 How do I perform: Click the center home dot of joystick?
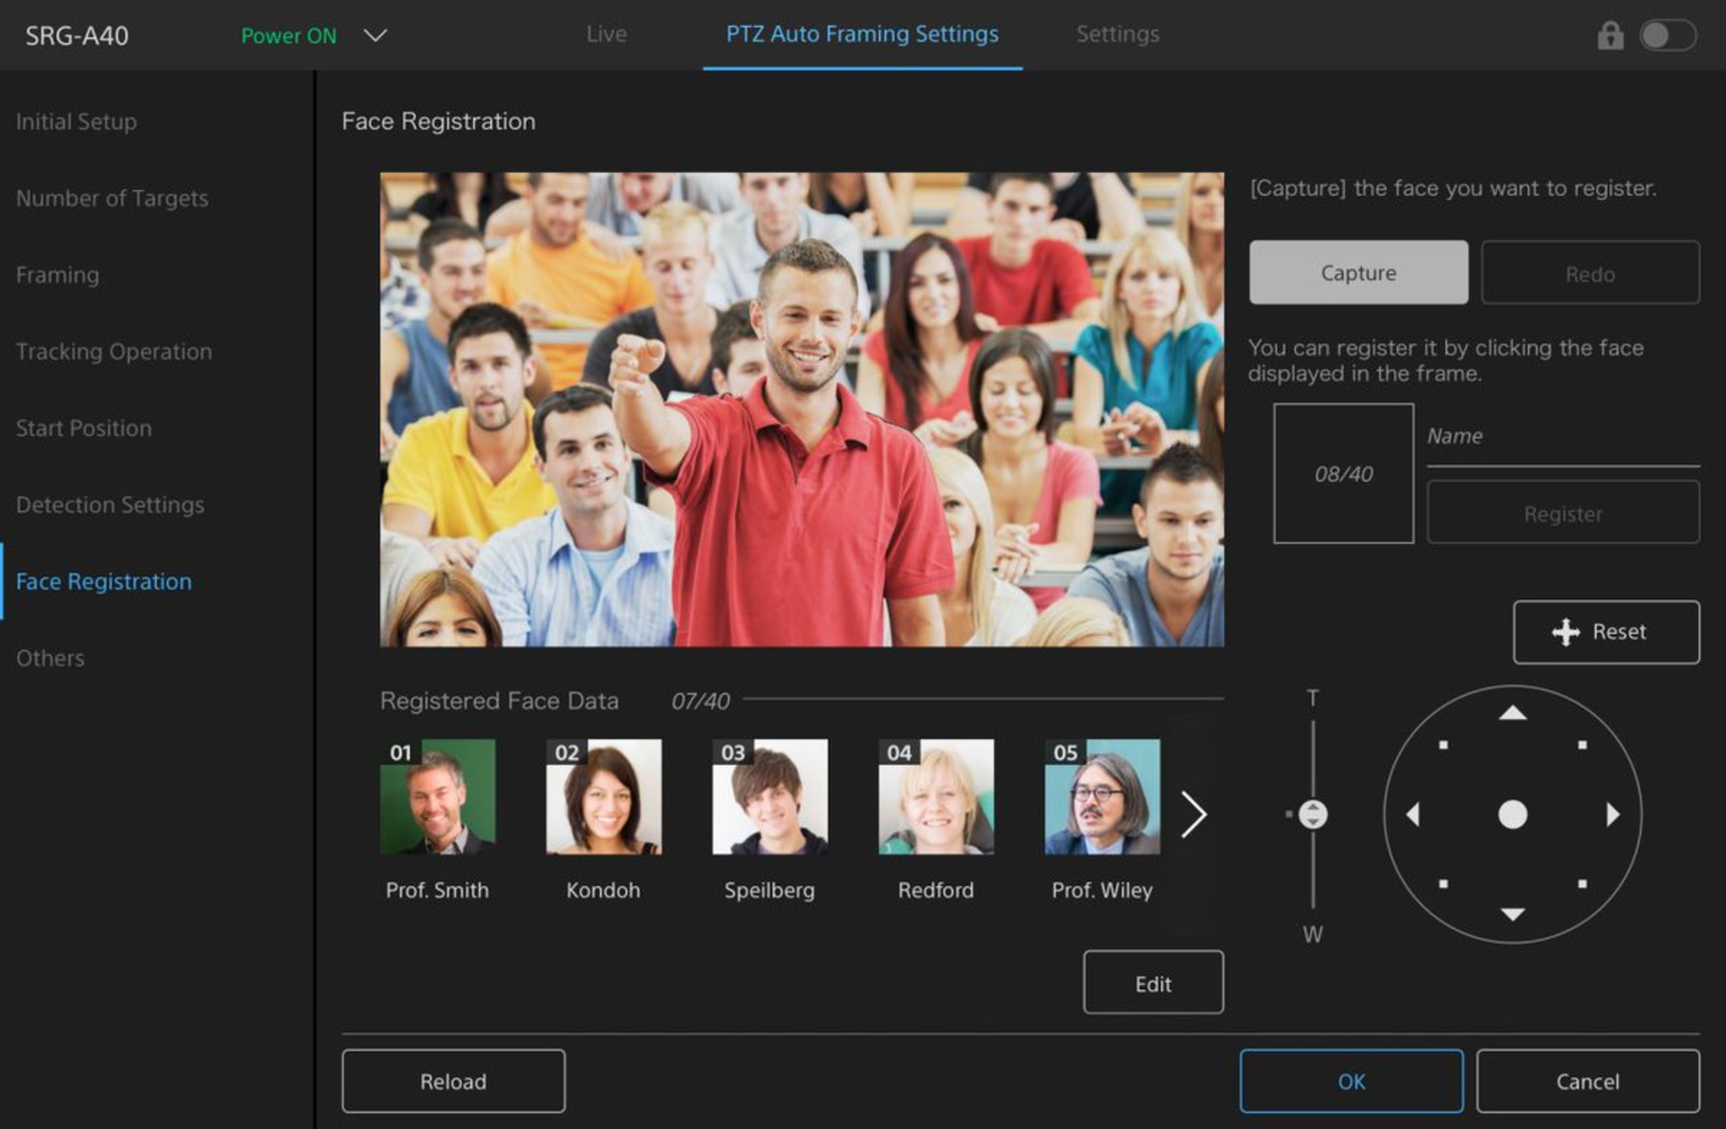point(1512,815)
